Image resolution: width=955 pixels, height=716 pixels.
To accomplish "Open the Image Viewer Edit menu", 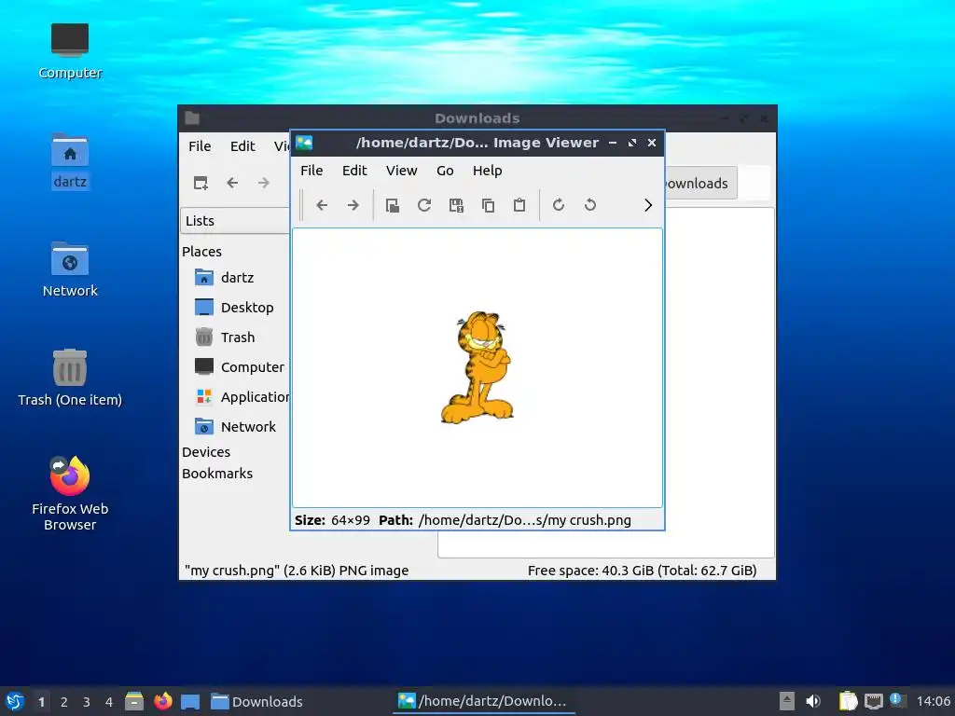I will coord(354,171).
